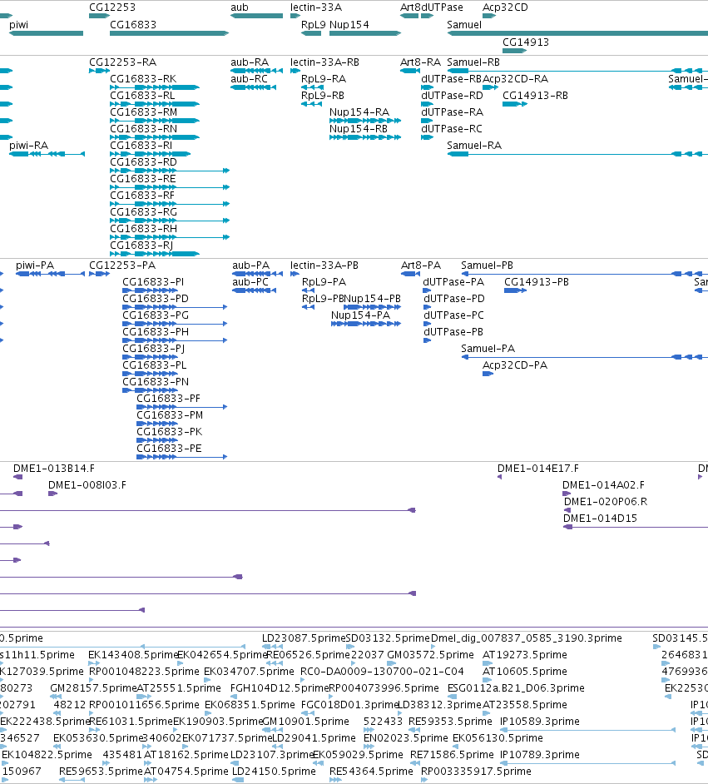Click transcript CG16833-RJ
The height and width of the screenshot is (784, 708).
tap(141, 245)
